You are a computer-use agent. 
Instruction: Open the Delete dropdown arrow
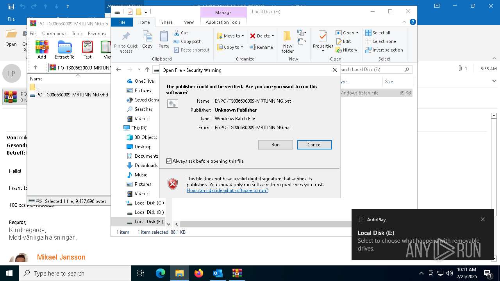pyautogui.click(x=273, y=36)
